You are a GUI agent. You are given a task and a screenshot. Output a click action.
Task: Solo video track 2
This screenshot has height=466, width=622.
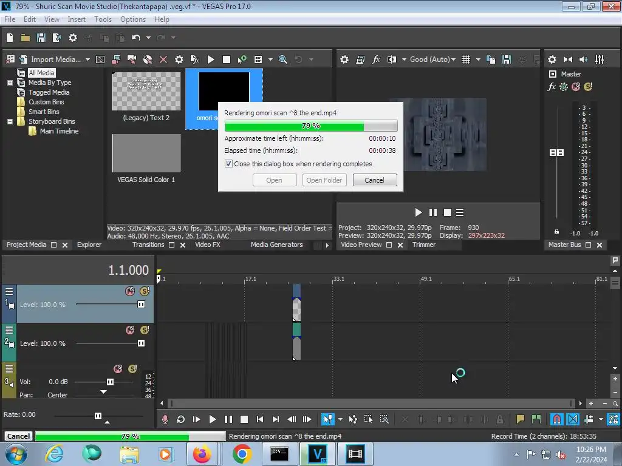click(145, 330)
